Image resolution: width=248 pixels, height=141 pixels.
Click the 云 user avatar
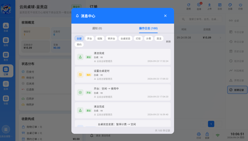[x=6, y=130]
